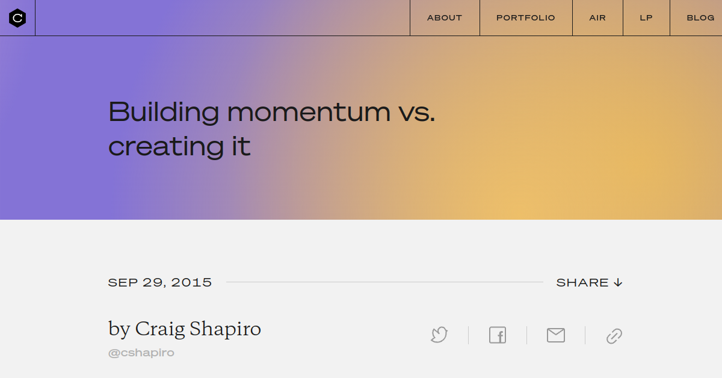Navigate to the PORTFOLIO section
The height and width of the screenshot is (378, 722).
526,17
